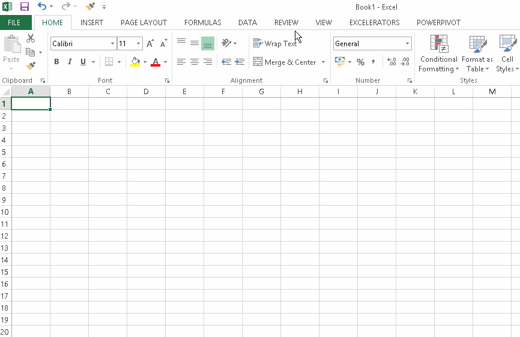Switch to the REVIEW tab
This screenshot has width=520, height=337.
pyautogui.click(x=286, y=23)
